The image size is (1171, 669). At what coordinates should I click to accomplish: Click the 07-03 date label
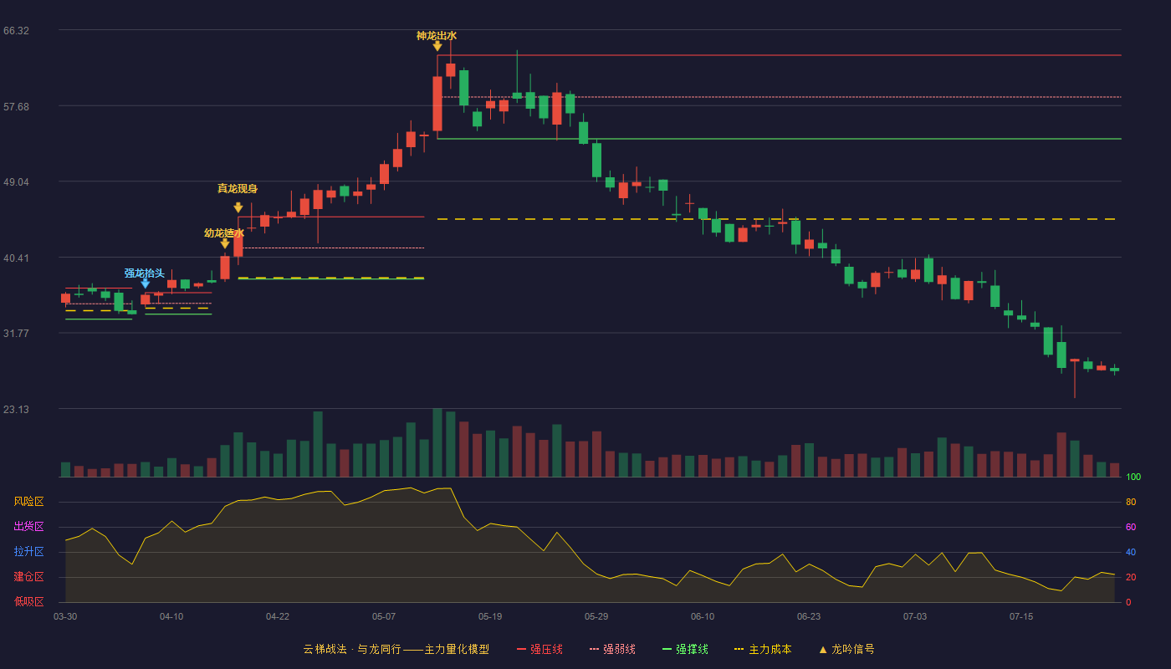tap(915, 616)
